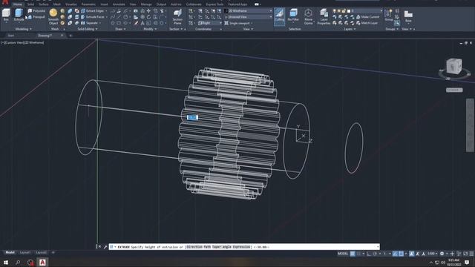Toggle the layer lock icon

pyautogui.click(x=344, y=11)
